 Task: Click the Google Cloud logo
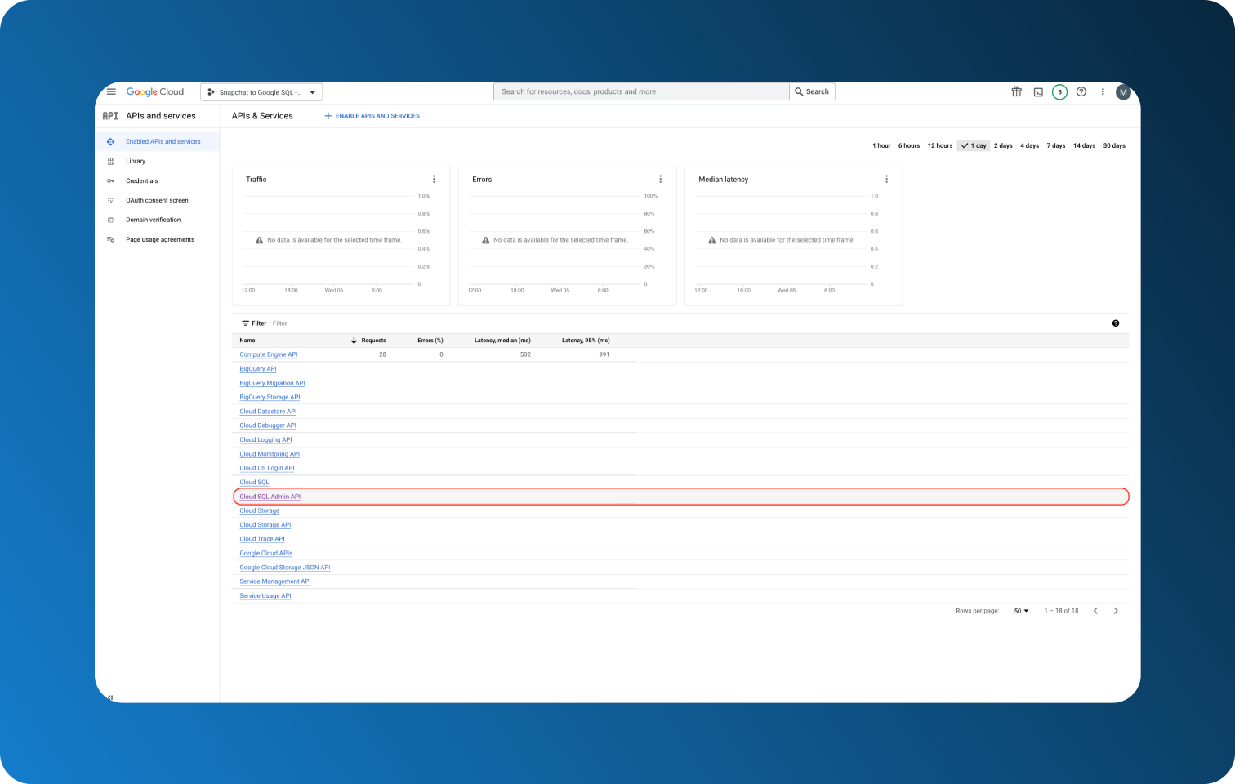tap(155, 91)
